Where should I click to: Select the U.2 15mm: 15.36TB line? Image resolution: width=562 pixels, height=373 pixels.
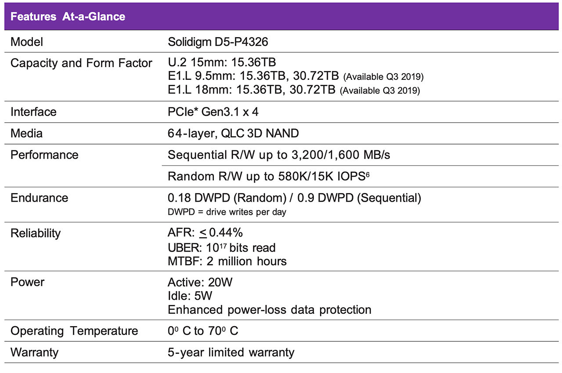[222, 63]
